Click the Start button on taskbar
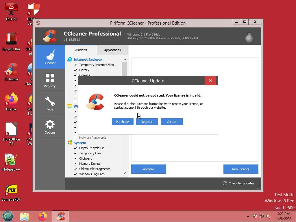This screenshot has width=296, height=222. tap(8, 216)
